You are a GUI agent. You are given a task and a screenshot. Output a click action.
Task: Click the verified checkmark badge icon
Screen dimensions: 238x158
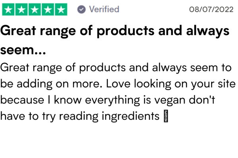(81, 9)
